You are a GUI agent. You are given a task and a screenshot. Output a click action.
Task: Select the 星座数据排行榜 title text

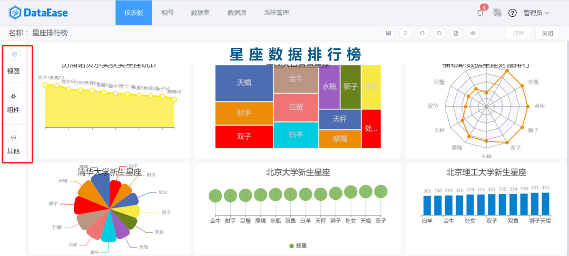pos(296,55)
